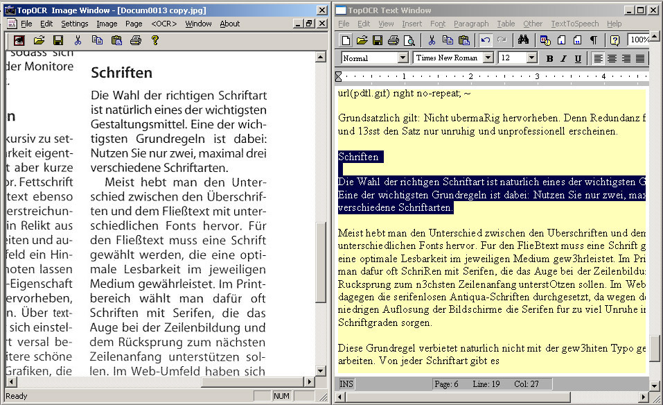Screen dimensions: 663x405
Task: Click the red eye scan icon in Image Window
Action: 19,40
